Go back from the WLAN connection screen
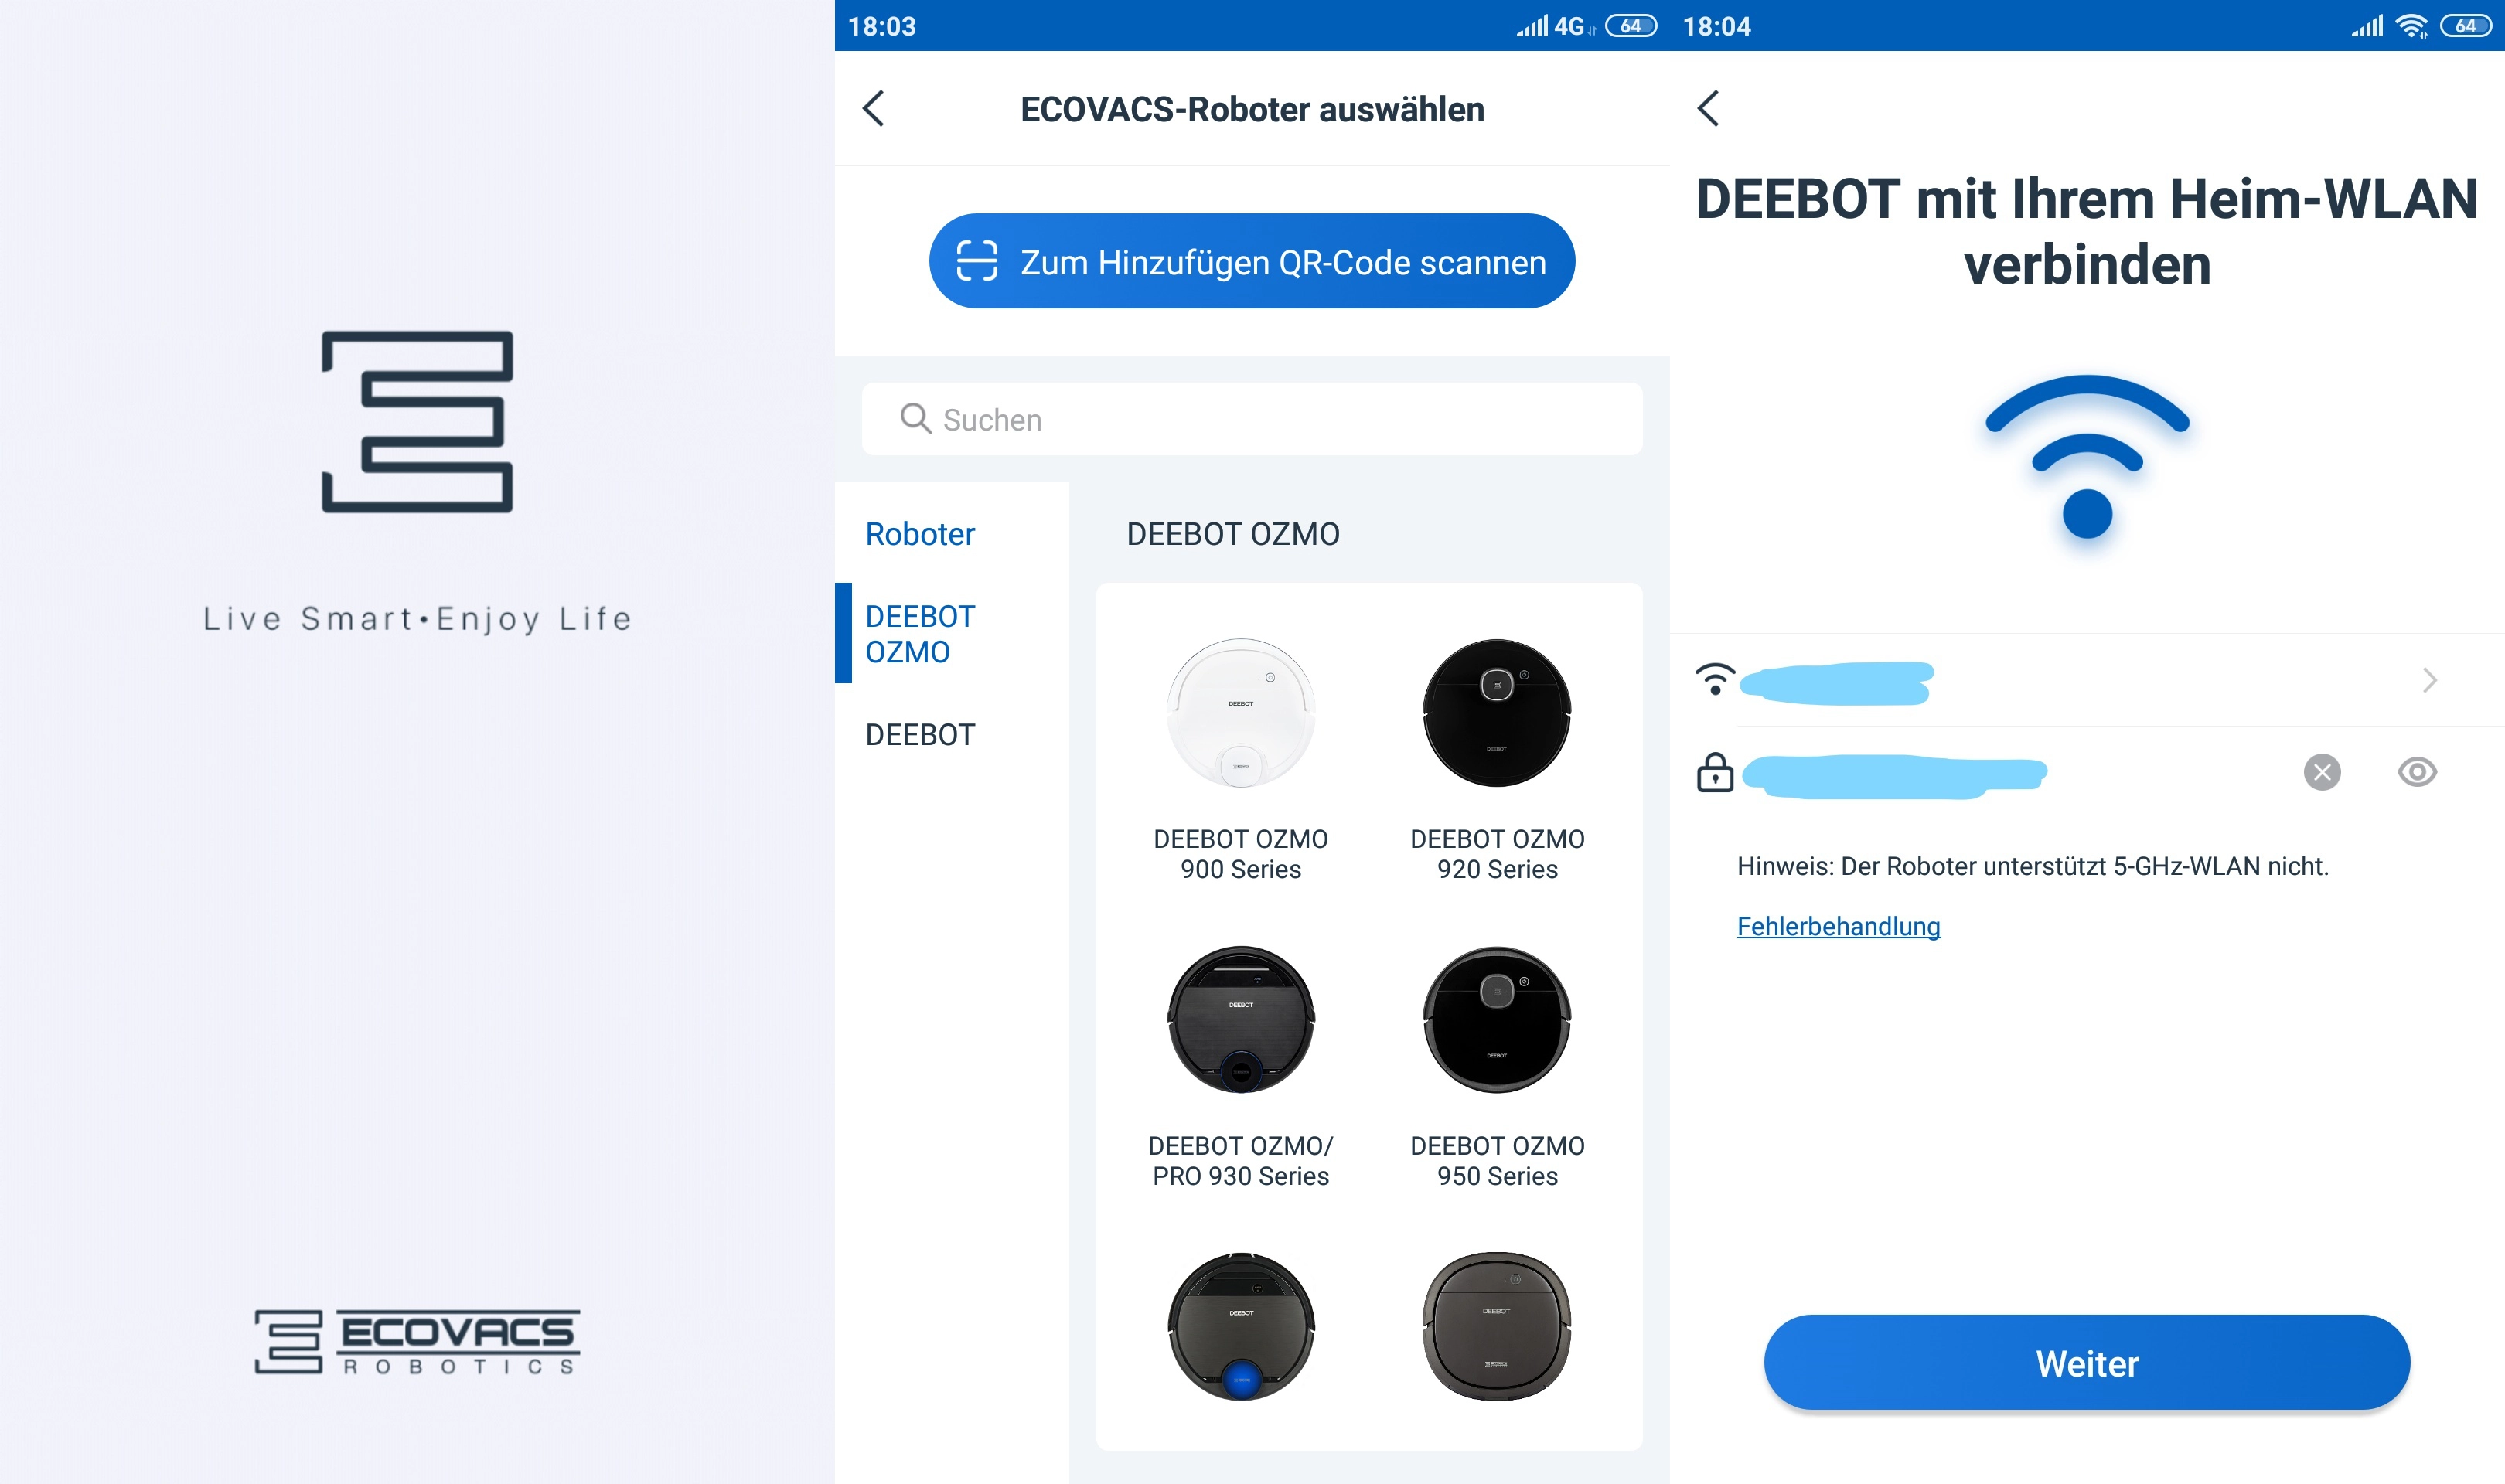This screenshot has height=1484, width=2505. pyautogui.click(x=1709, y=108)
